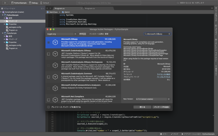Image resolution: width=218 pixels, height=136 pixels.
Task: Click the Microsoft.EntityFrameworkCore.Analyzers cube icon
Action: pyautogui.click(x=55, y=88)
